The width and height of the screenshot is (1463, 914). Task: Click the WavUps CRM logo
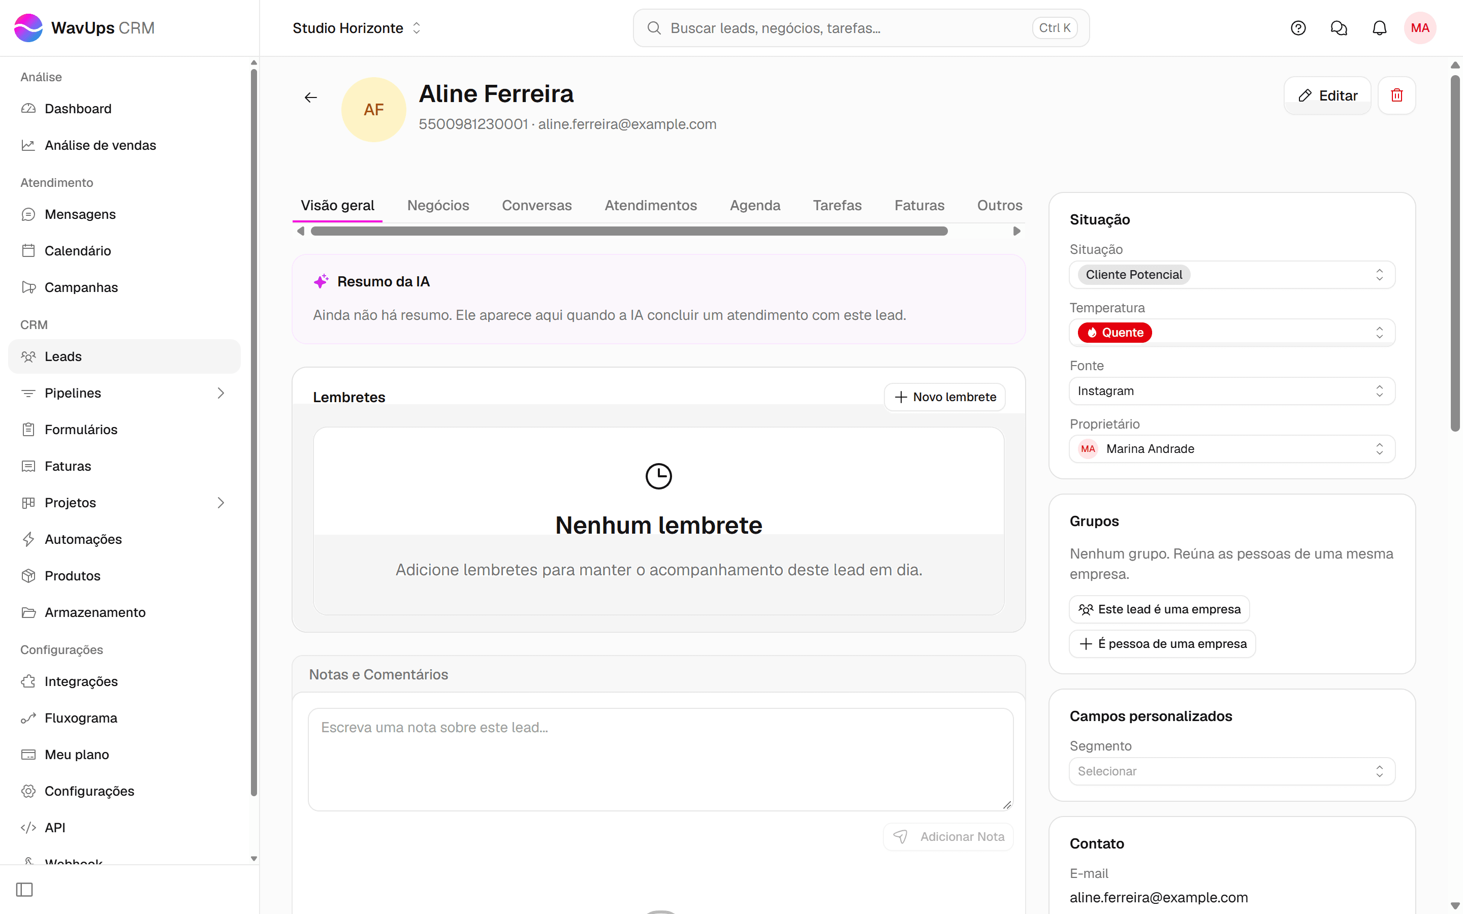point(84,28)
